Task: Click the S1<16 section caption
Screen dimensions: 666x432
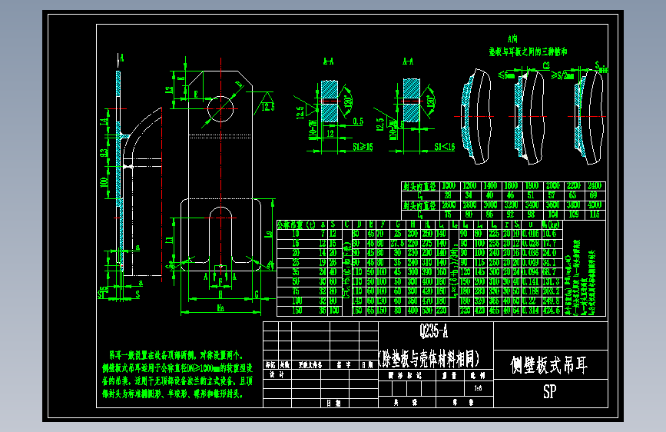Action: pyautogui.click(x=444, y=147)
